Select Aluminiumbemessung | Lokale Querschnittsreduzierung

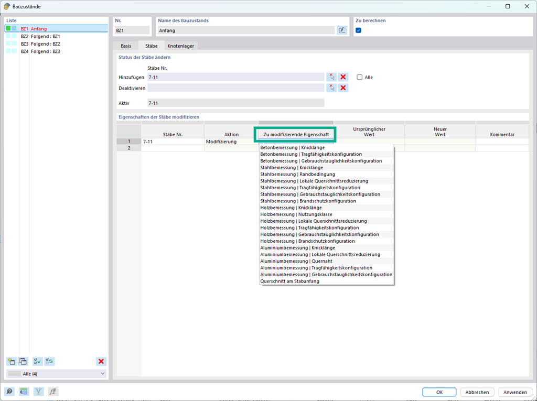326,254
